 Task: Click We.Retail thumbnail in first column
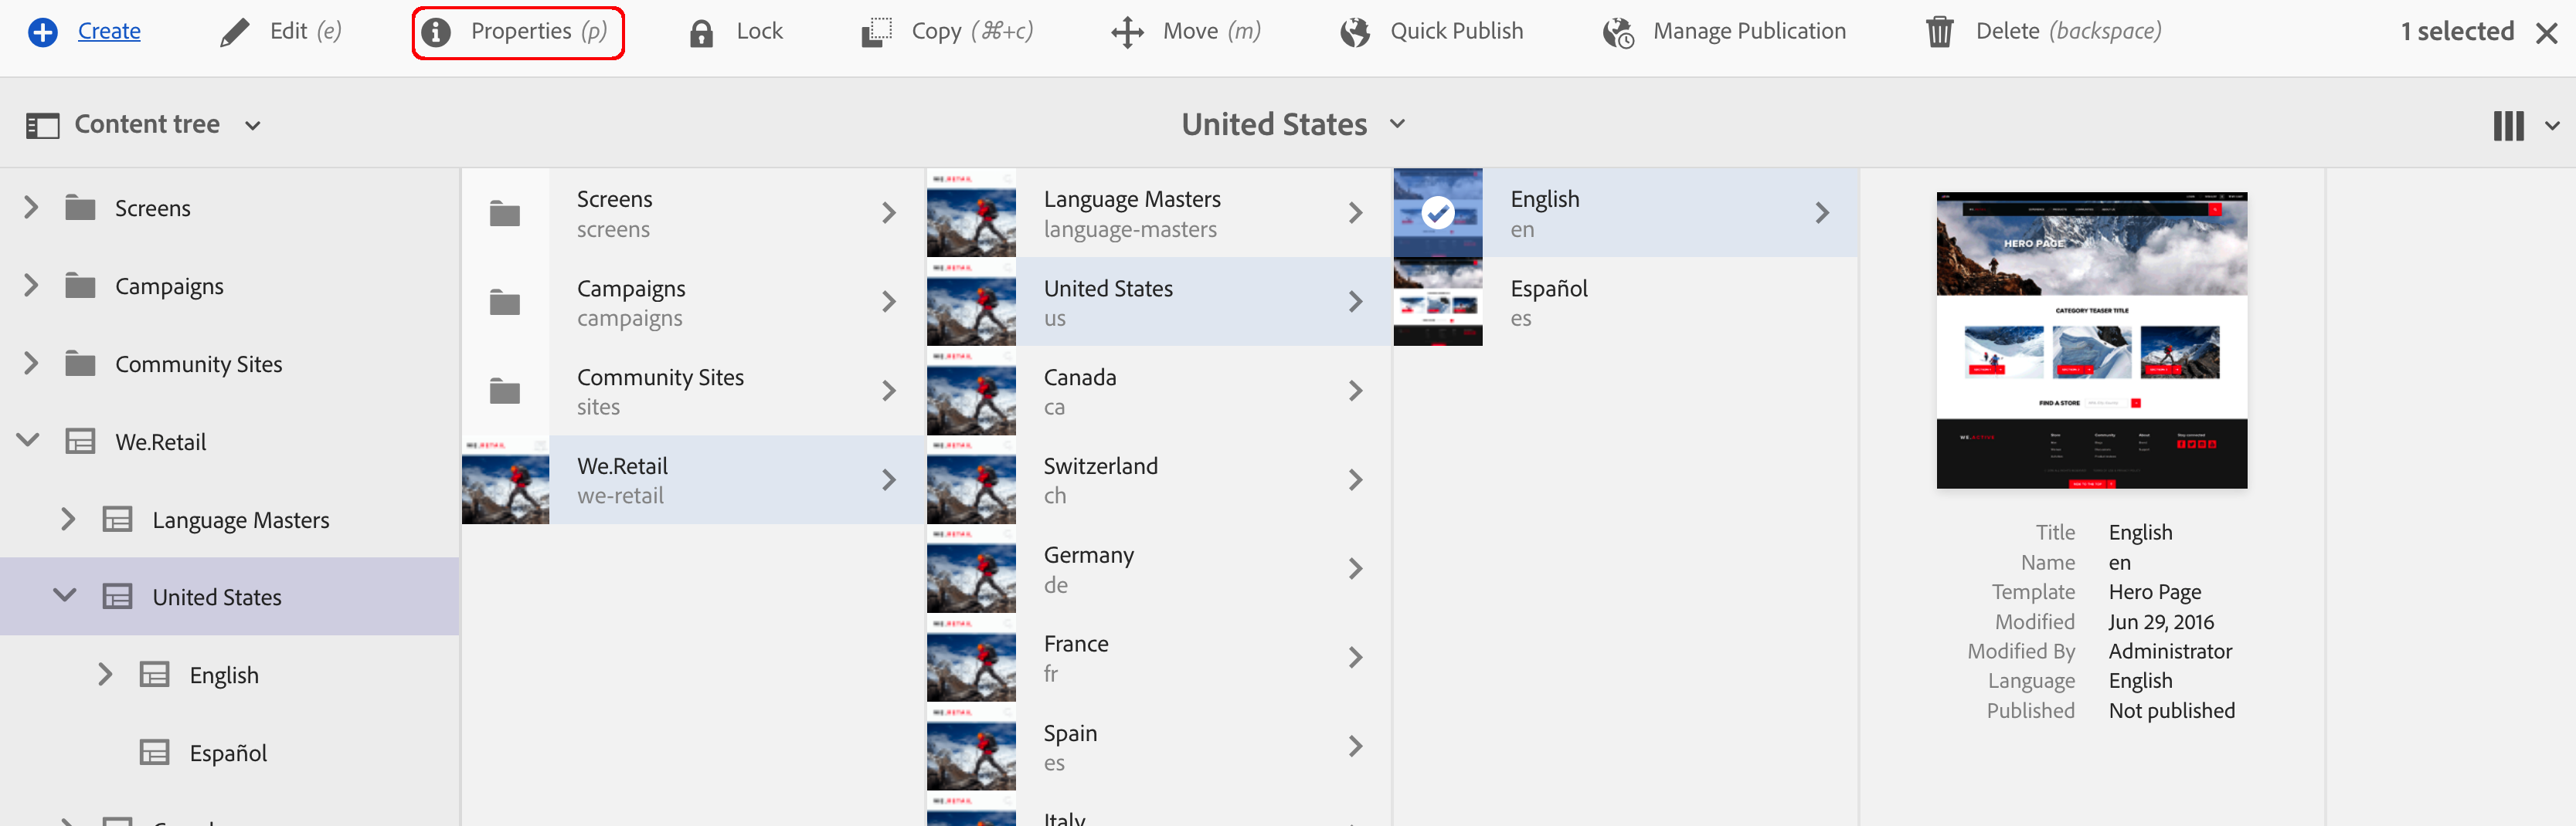point(505,479)
